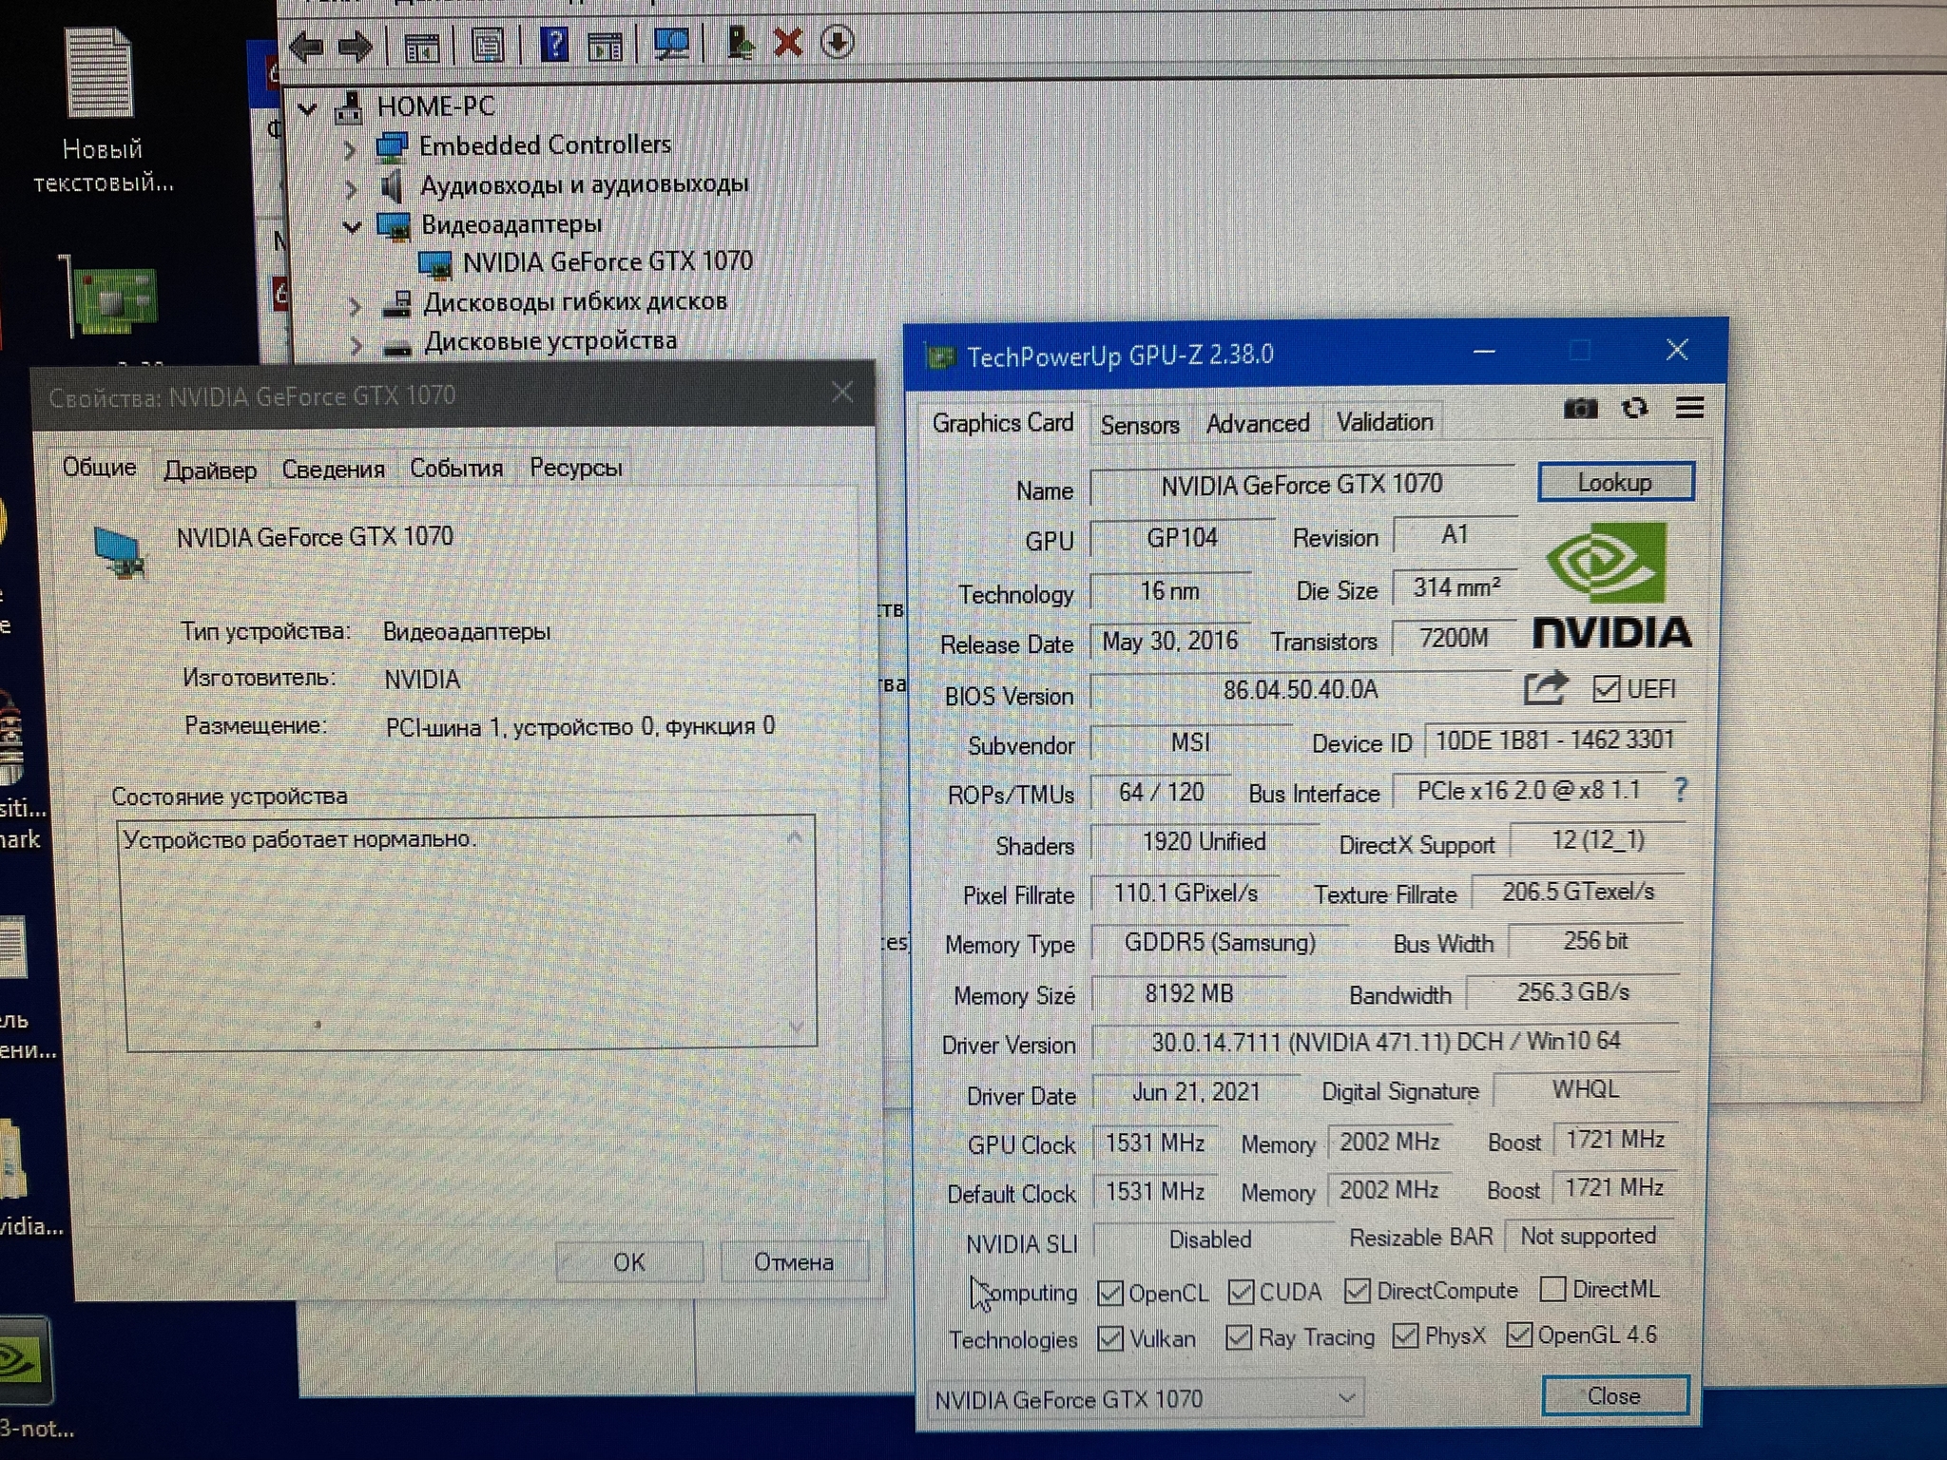Collapse the Видеоадаптеры tree node
The image size is (1947, 1460).
click(x=352, y=226)
